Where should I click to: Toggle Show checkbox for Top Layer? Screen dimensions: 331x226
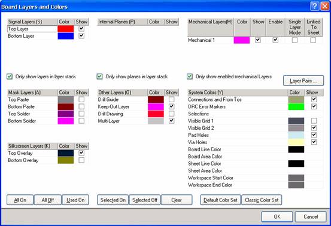[x=81, y=29]
